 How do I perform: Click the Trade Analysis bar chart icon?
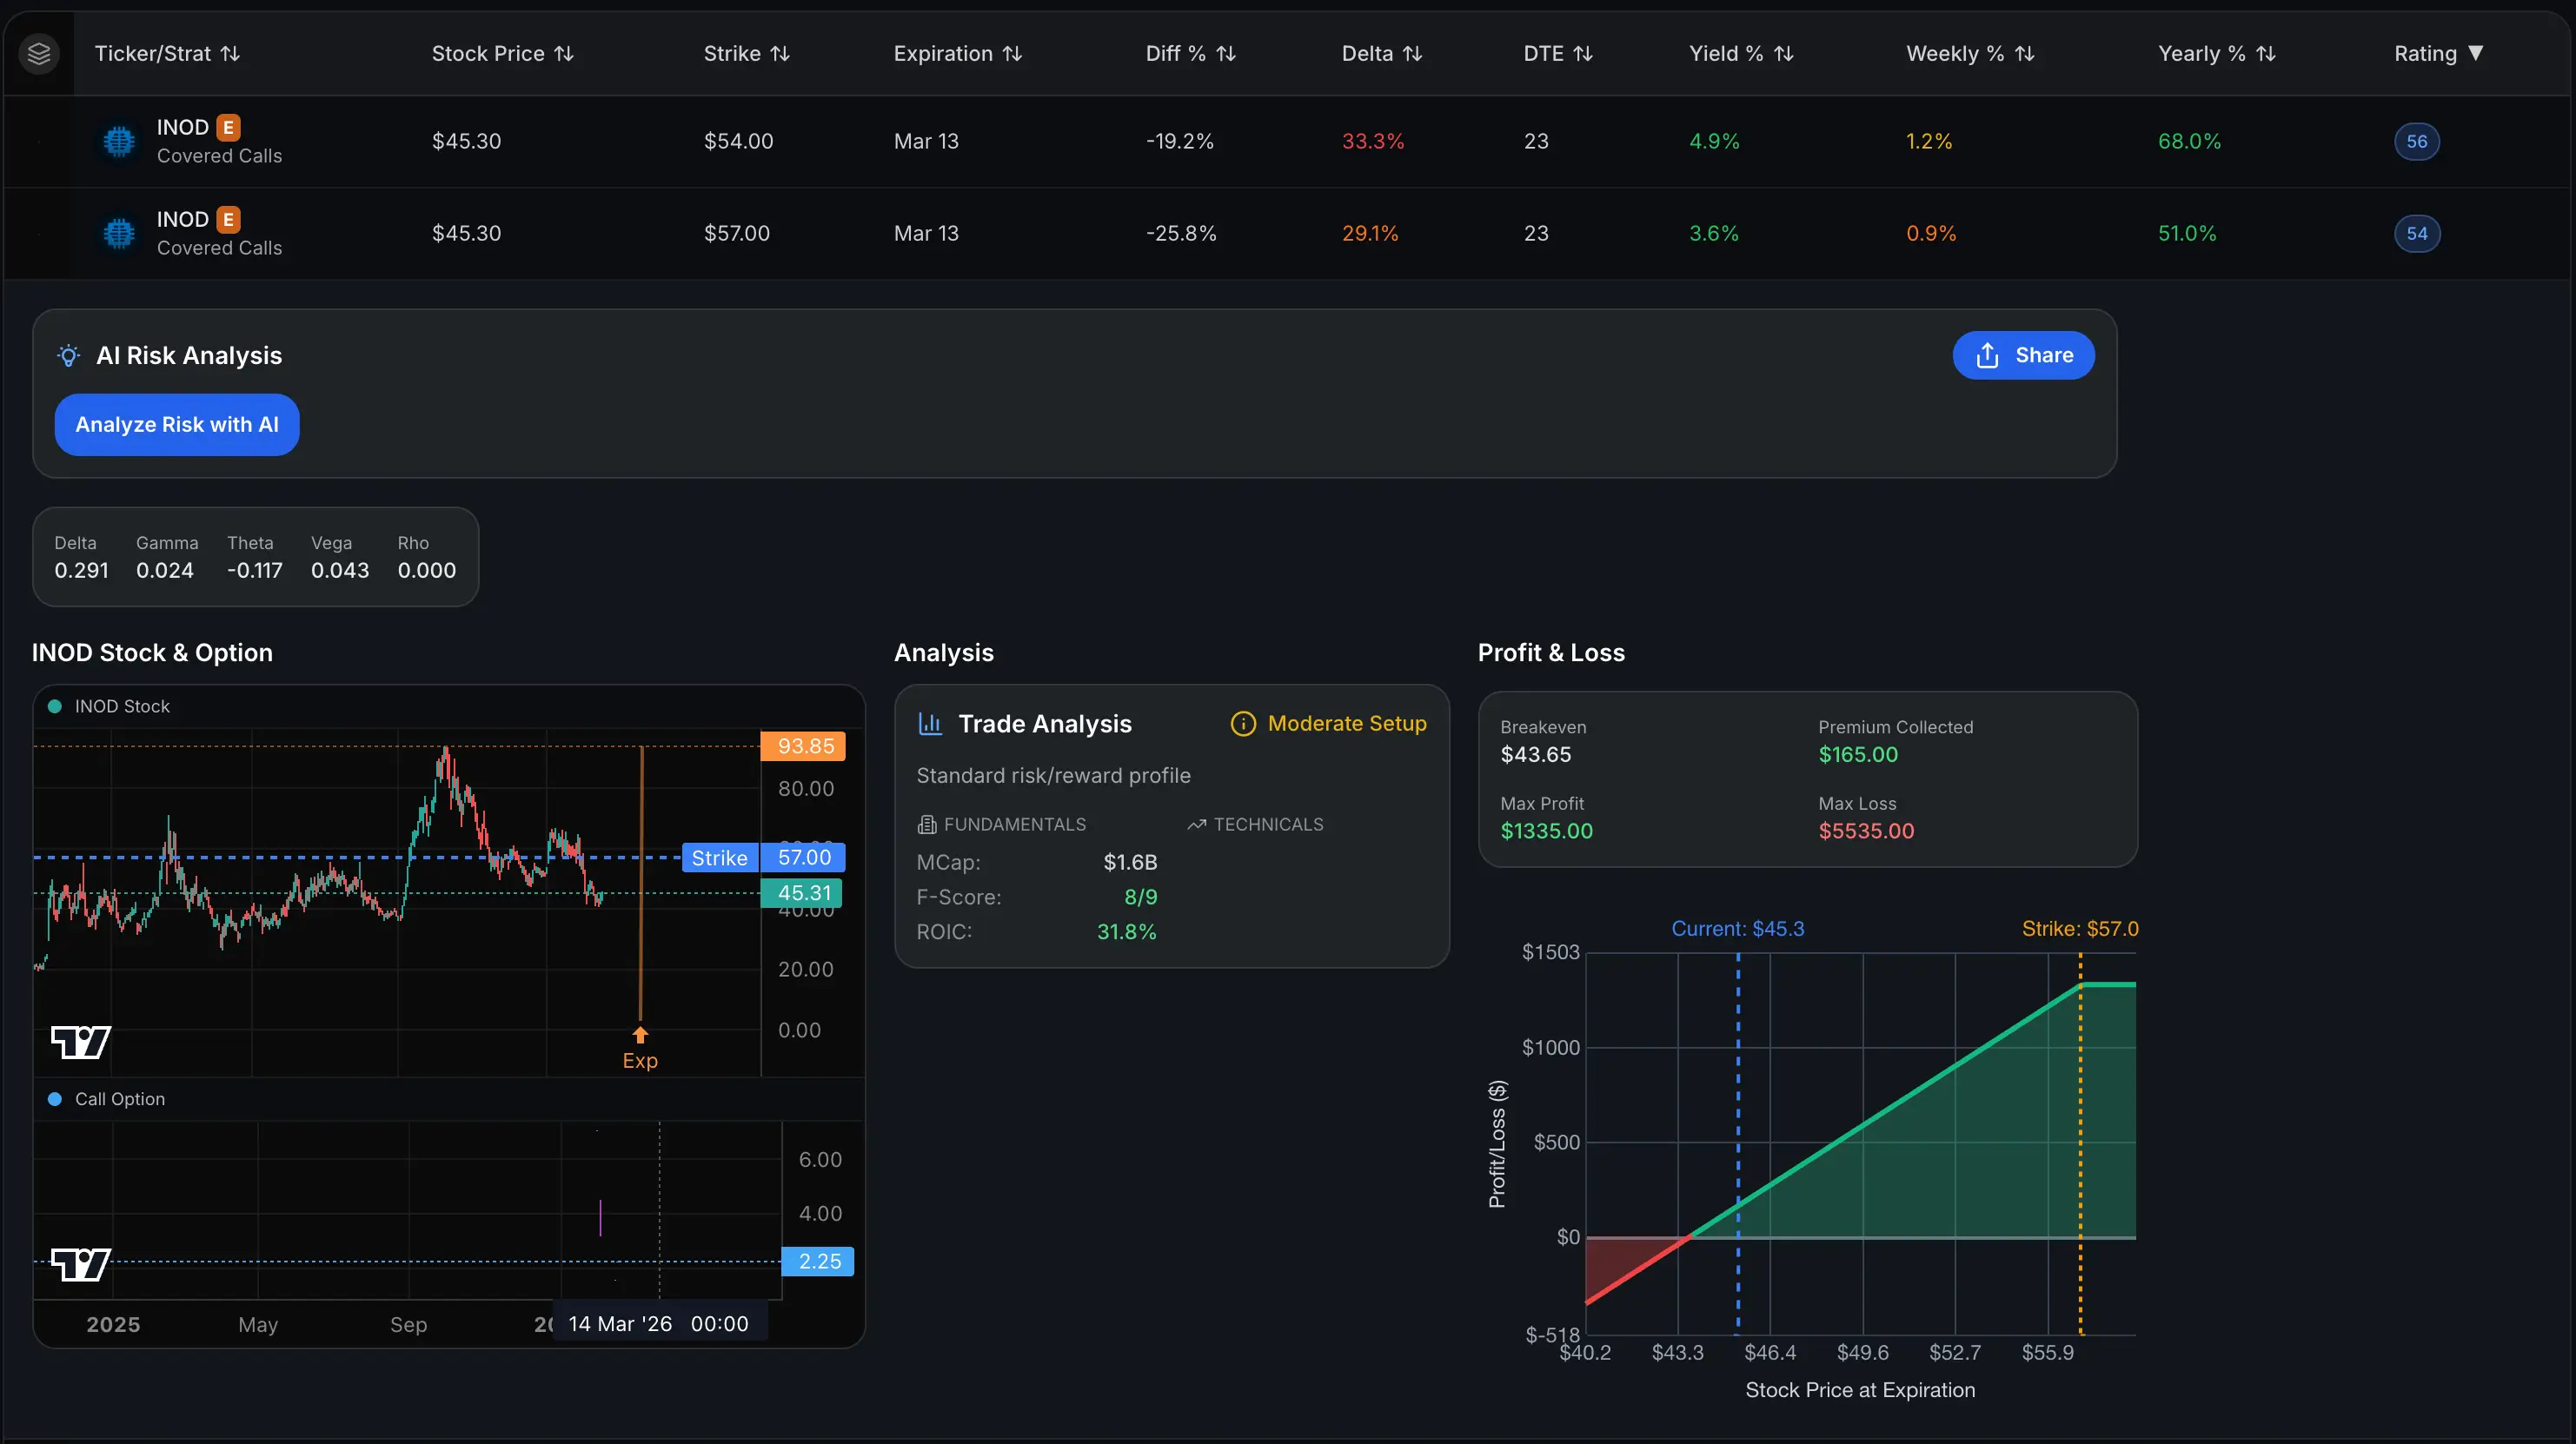click(930, 723)
